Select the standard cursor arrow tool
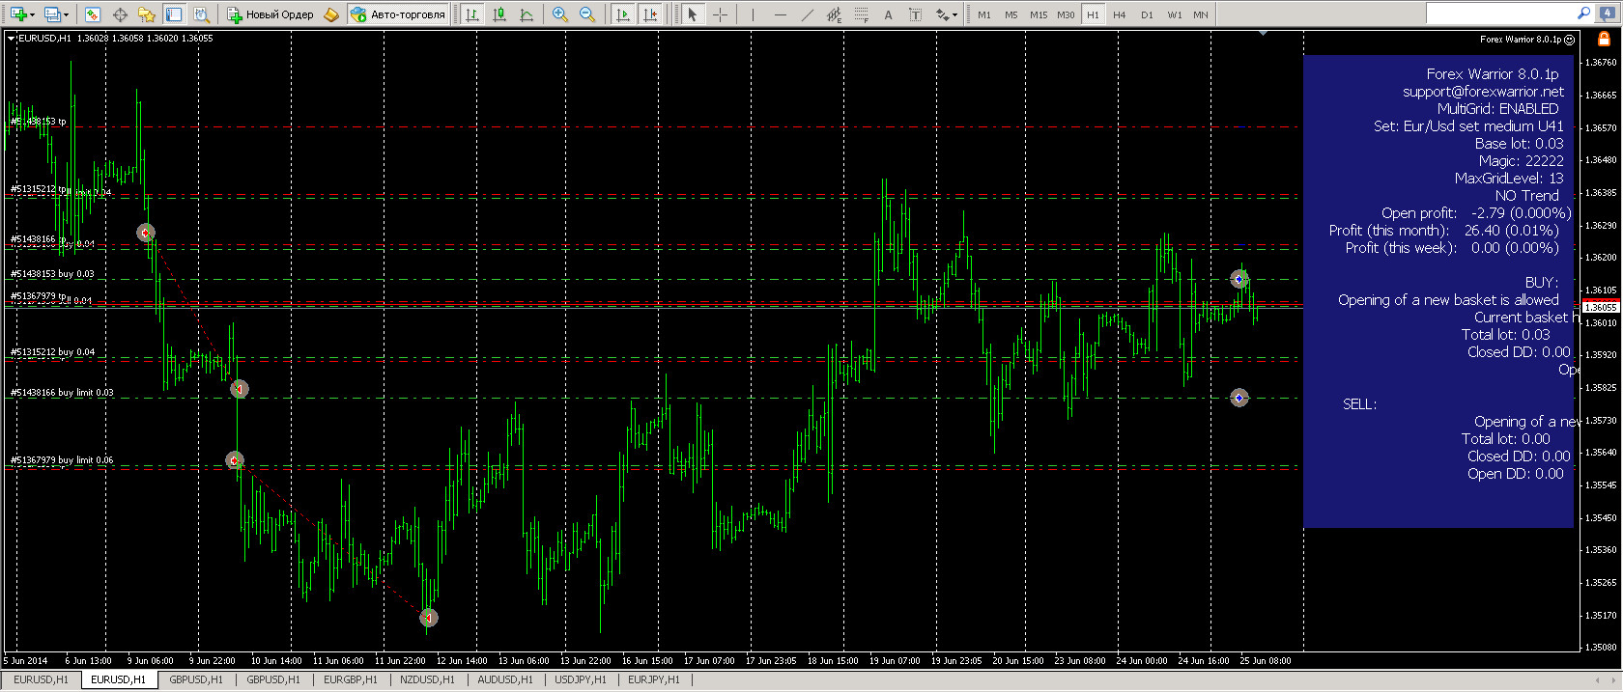This screenshot has width=1623, height=692. pyautogui.click(x=692, y=14)
